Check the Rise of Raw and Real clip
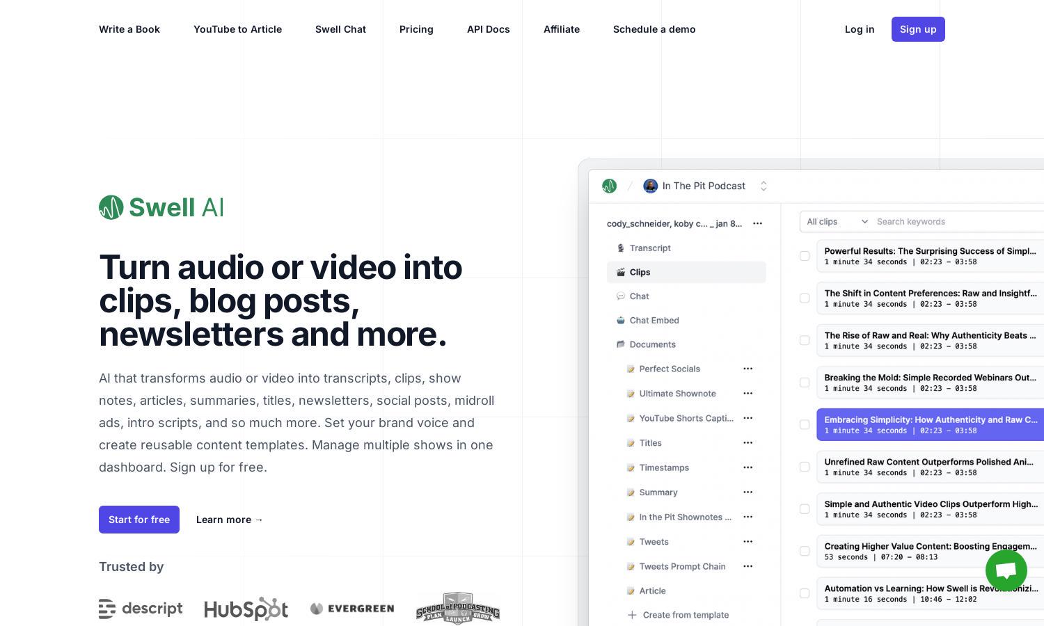Viewport: 1044px width, 626px height. pyautogui.click(x=805, y=340)
